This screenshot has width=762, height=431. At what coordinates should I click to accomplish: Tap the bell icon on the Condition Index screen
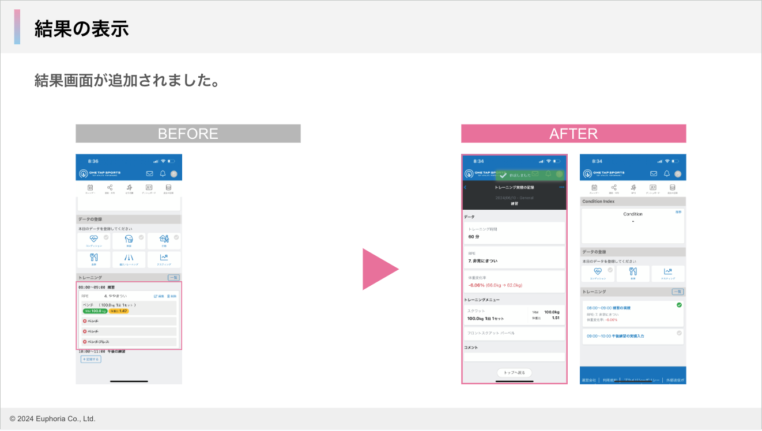point(667,173)
